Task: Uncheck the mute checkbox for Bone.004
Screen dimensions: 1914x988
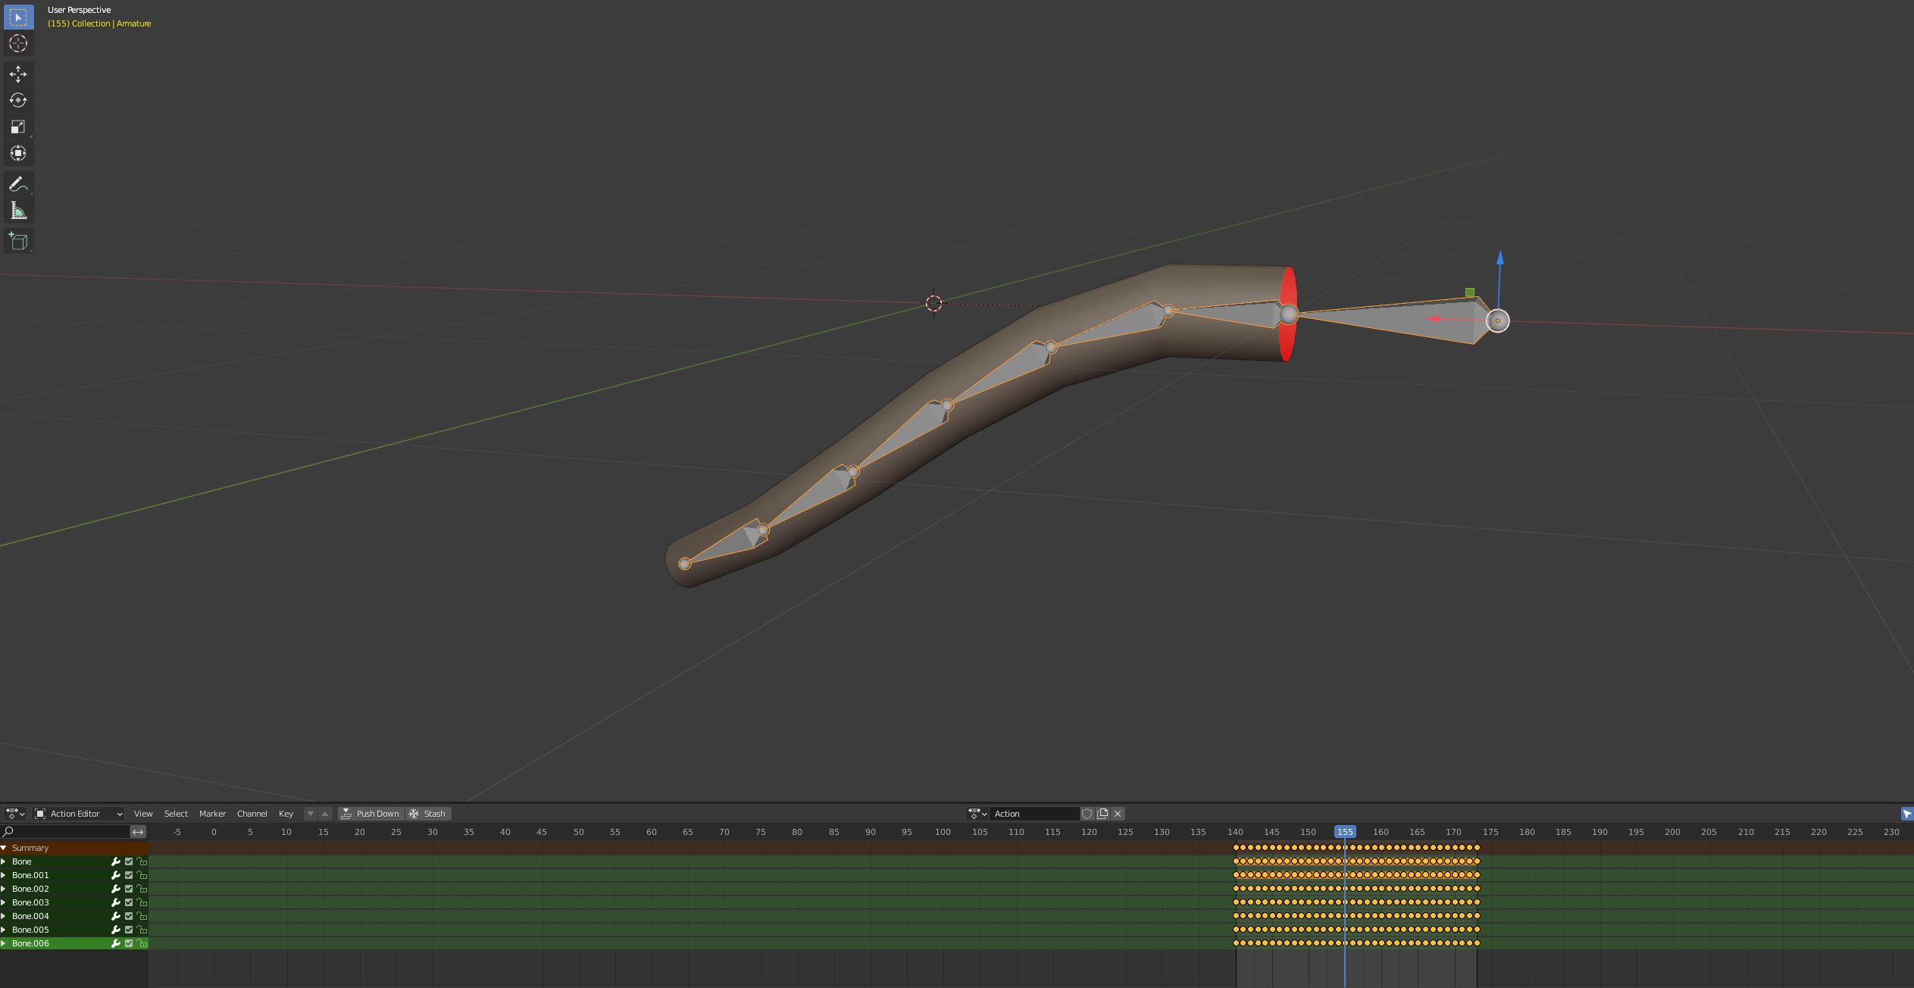Action: pos(129,916)
